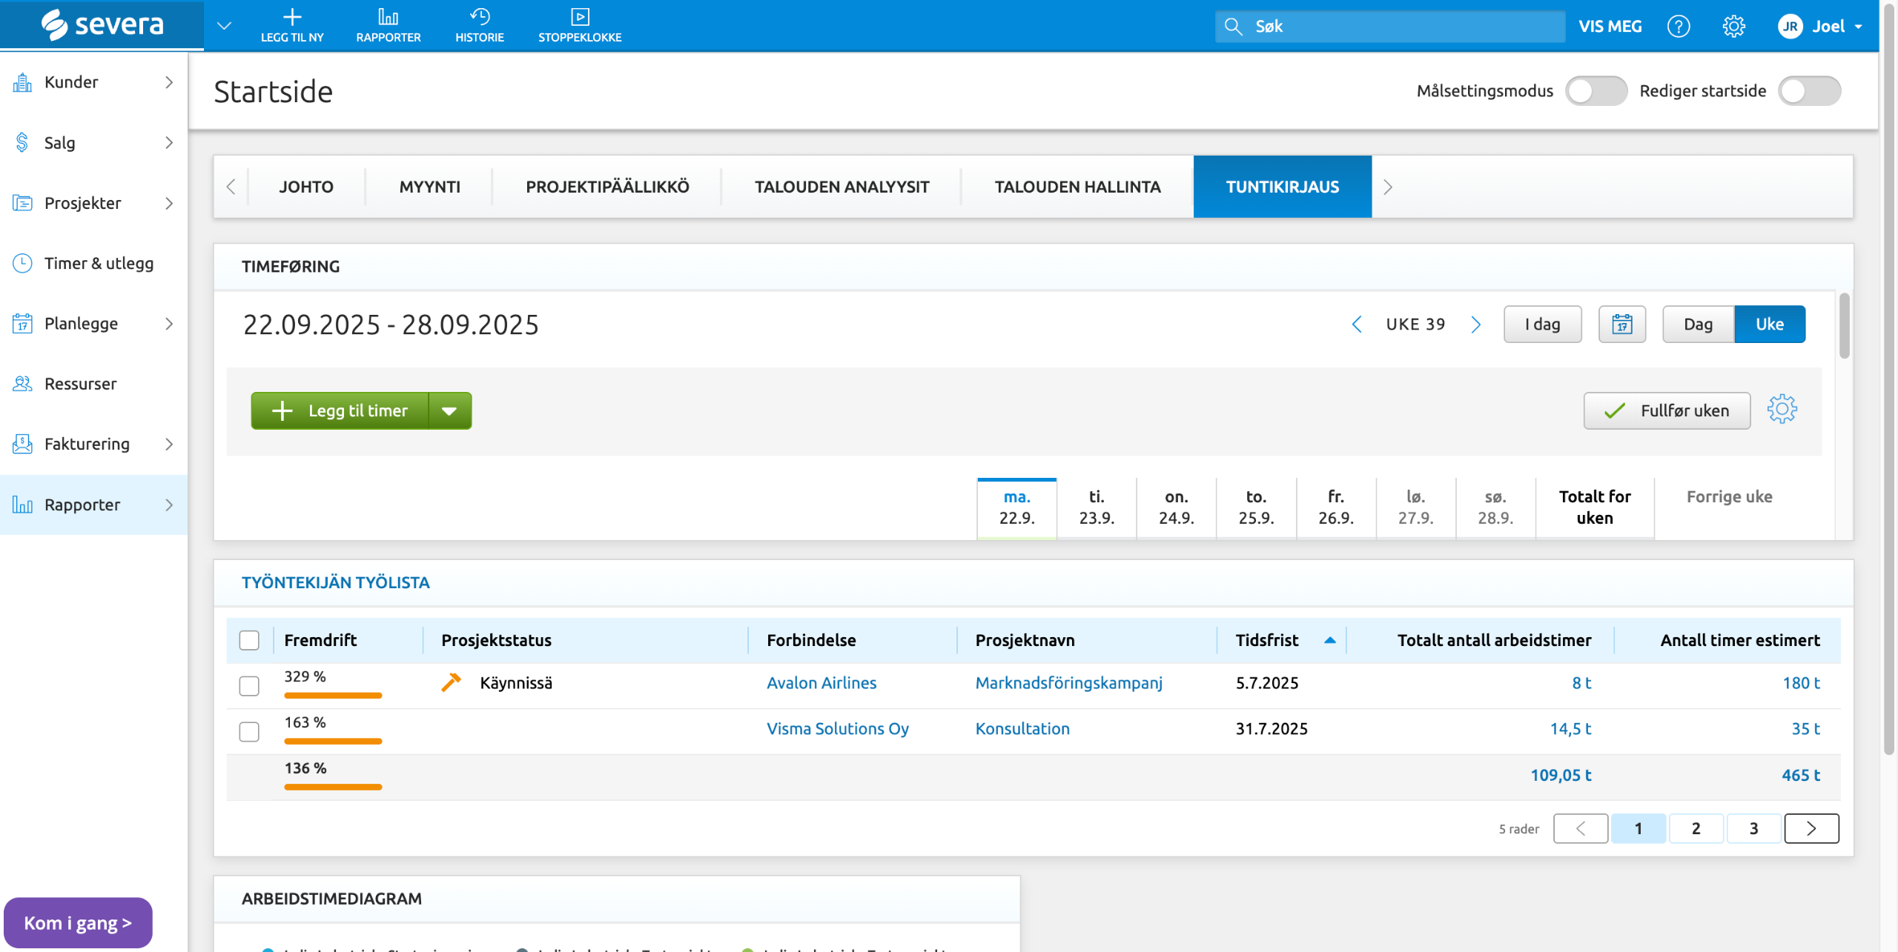Toggle the Rediger startside switch
The image size is (1898, 952).
point(1808,91)
